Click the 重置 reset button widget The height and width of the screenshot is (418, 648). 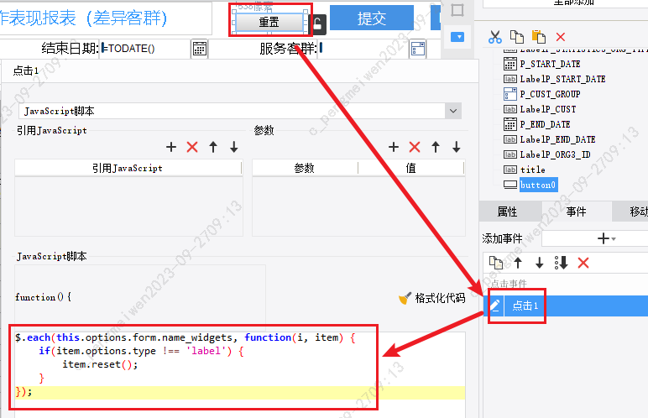(x=269, y=22)
